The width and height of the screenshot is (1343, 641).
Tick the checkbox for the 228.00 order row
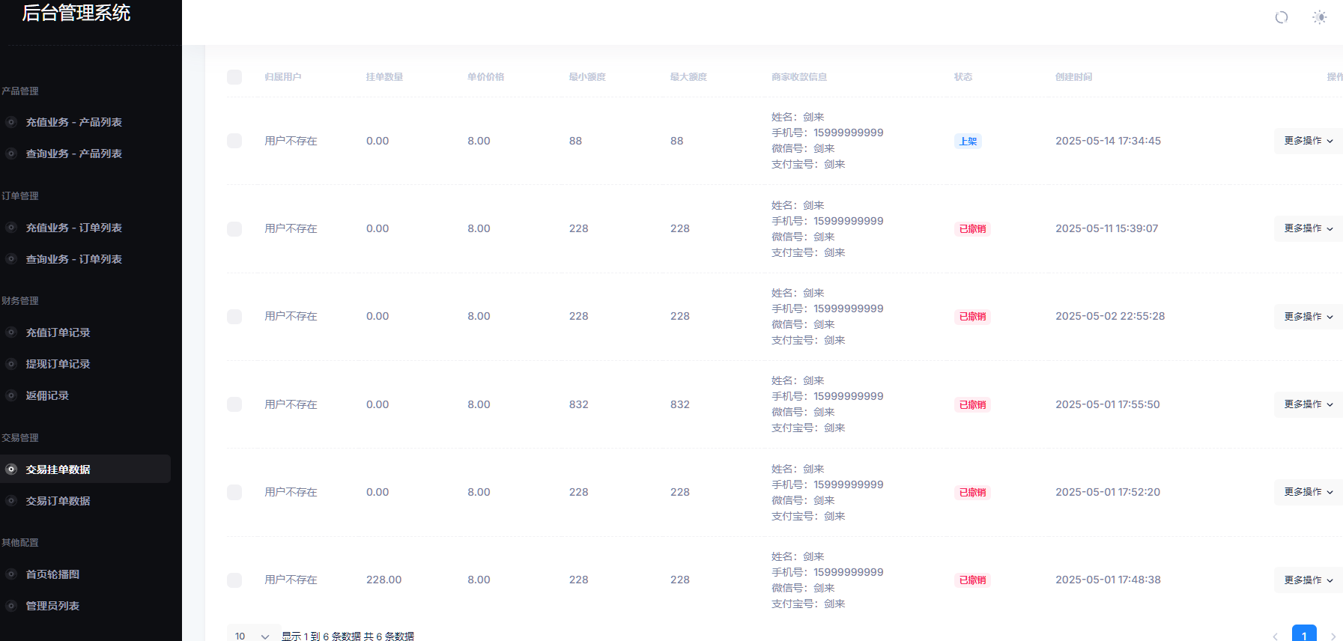[x=234, y=580]
